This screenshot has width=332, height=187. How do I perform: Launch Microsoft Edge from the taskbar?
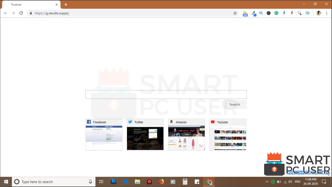(126, 182)
